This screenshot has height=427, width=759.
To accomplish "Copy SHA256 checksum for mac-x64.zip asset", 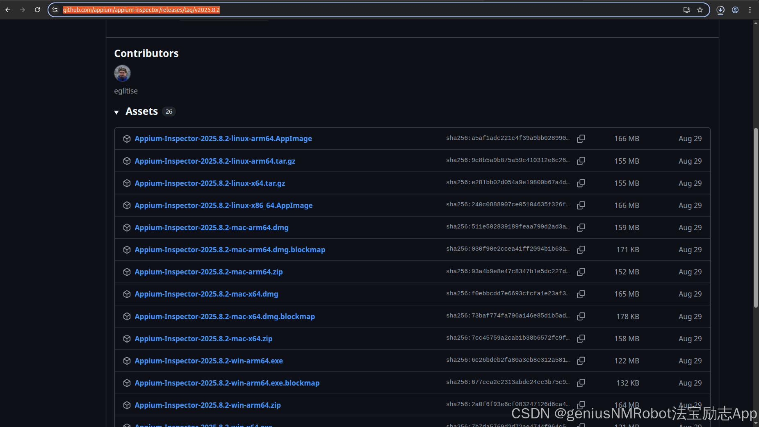I will tap(581, 338).
